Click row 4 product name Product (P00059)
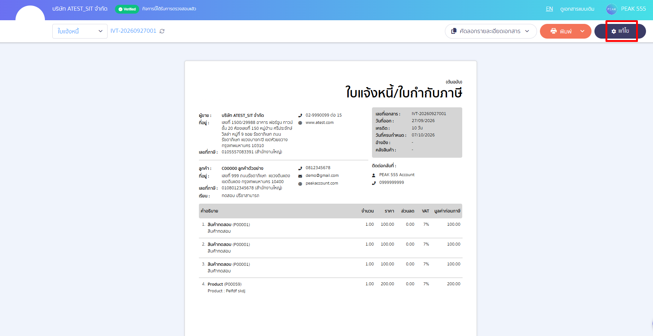 point(224,284)
